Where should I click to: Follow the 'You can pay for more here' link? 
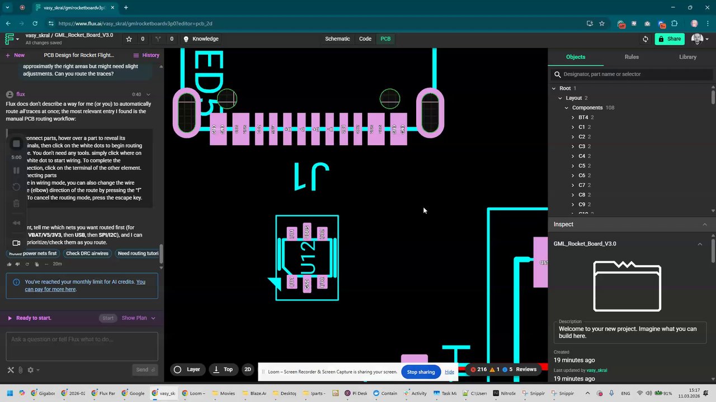click(x=84, y=285)
